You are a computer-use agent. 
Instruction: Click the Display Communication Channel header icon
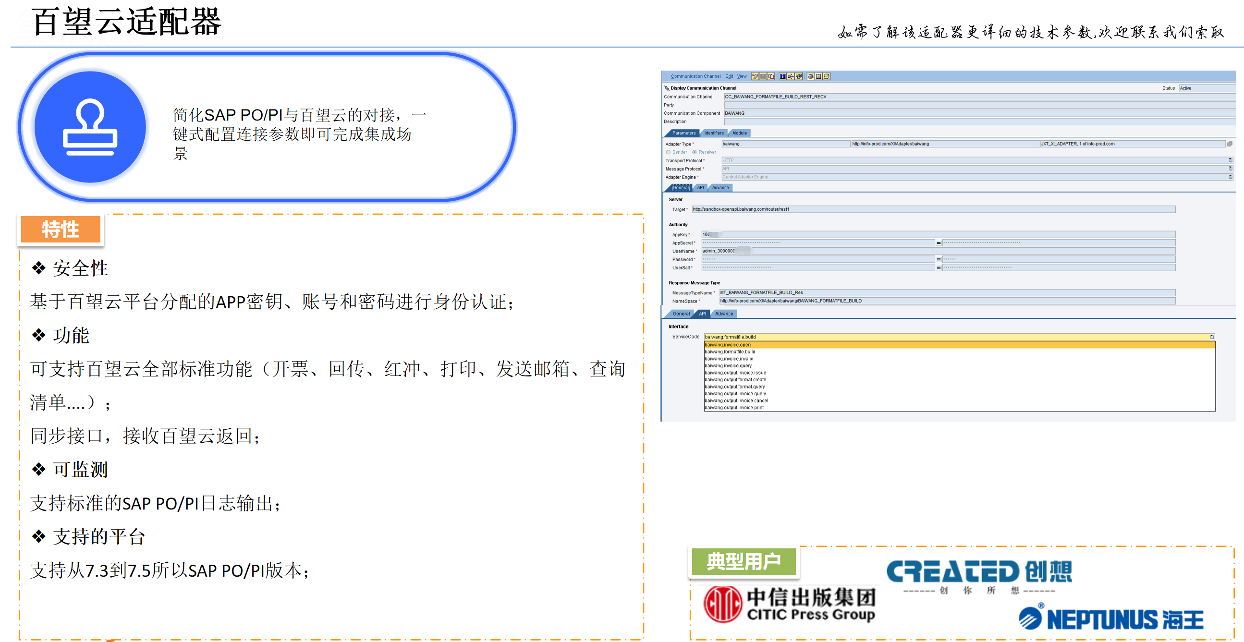[x=667, y=88]
